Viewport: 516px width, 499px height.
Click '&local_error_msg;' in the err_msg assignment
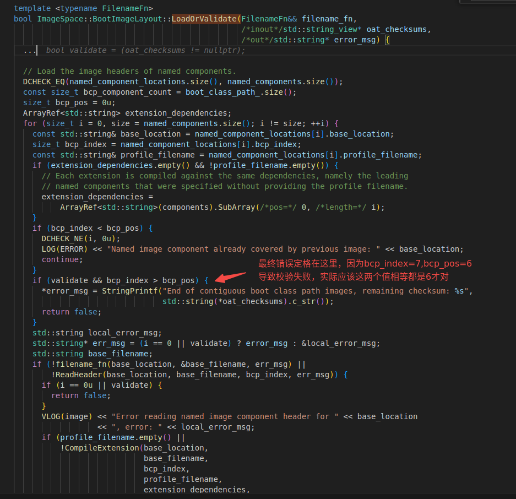(x=340, y=344)
